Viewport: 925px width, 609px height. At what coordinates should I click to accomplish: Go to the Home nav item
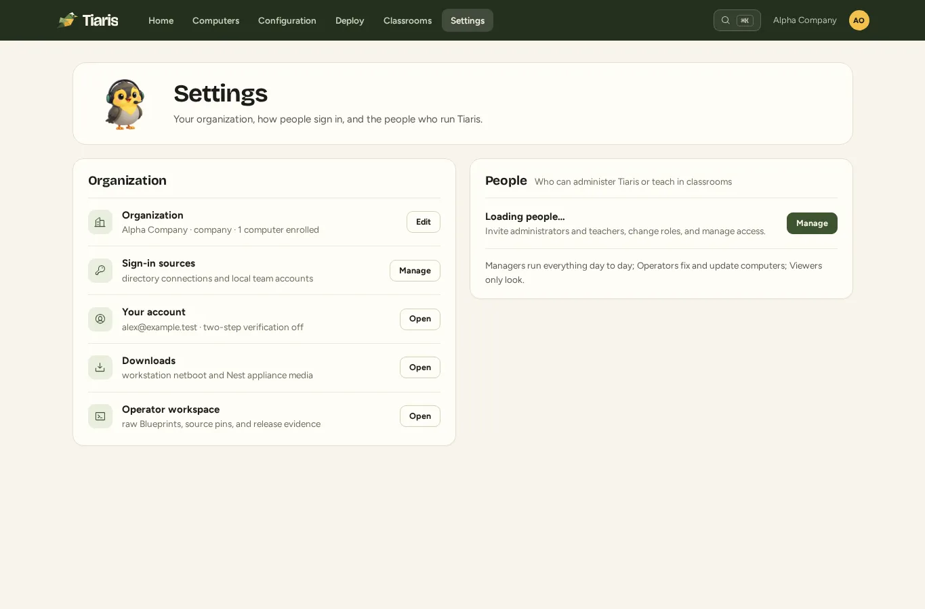coord(161,20)
